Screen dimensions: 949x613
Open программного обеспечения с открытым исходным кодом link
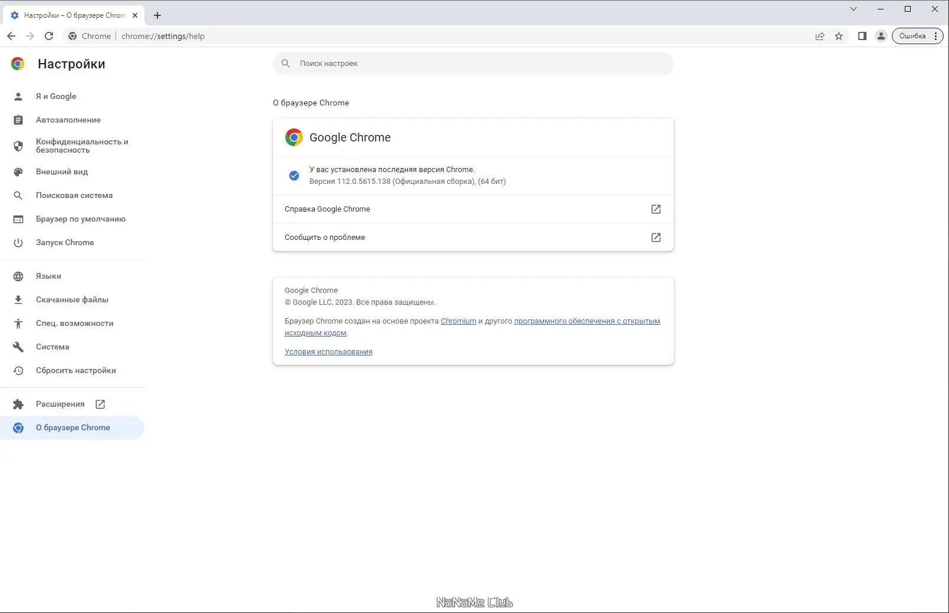click(x=587, y=321)
